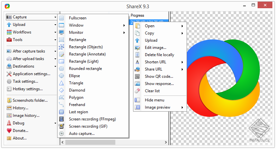Click the horizontal scrollbar thumb
This screenshot has width=276, height=149.
click(90, 142)
